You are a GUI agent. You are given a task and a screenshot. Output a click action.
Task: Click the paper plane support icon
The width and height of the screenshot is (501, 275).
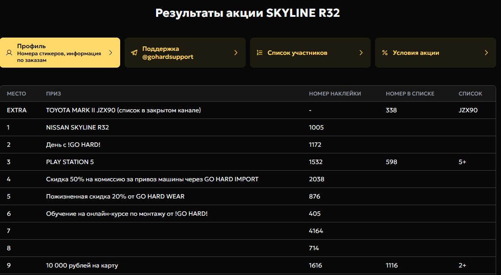coord(134,53)
